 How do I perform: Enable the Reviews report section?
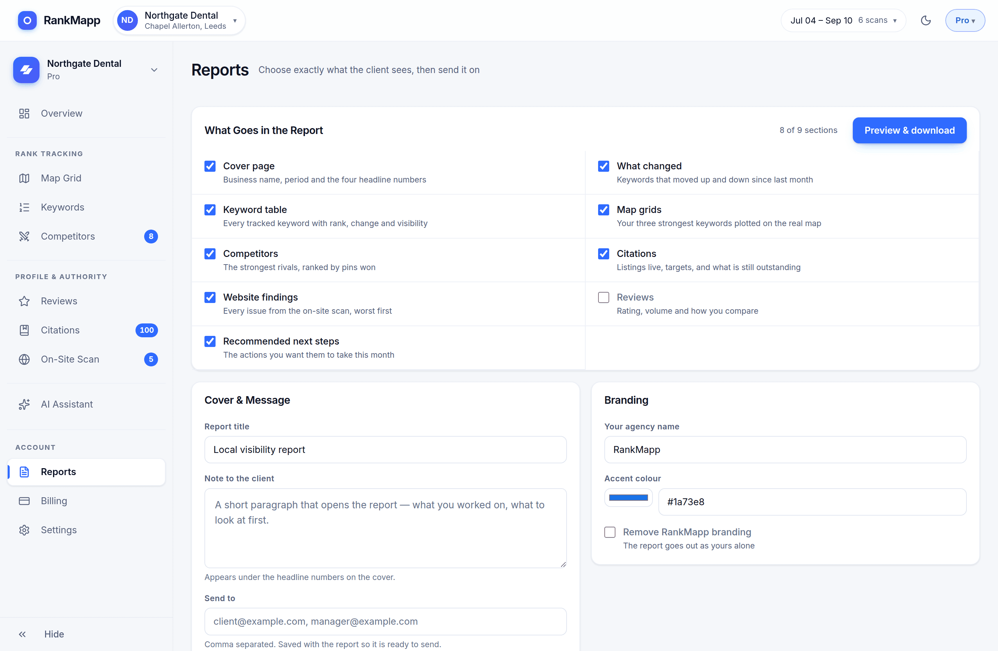point(603,297)
